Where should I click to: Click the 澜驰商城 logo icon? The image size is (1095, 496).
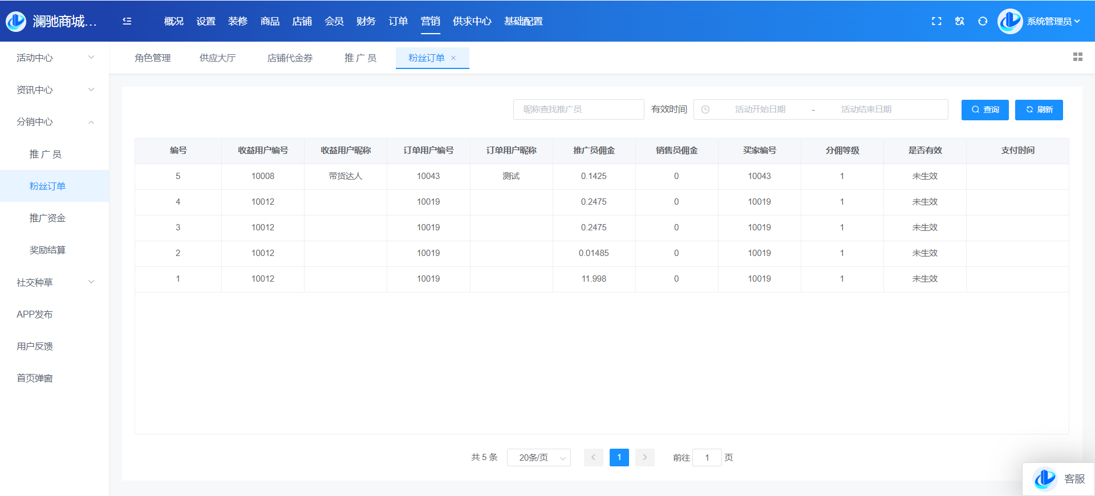[16, 21]
